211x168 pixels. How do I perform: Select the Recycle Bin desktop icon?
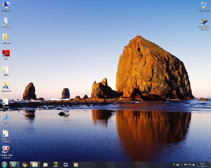204,5
